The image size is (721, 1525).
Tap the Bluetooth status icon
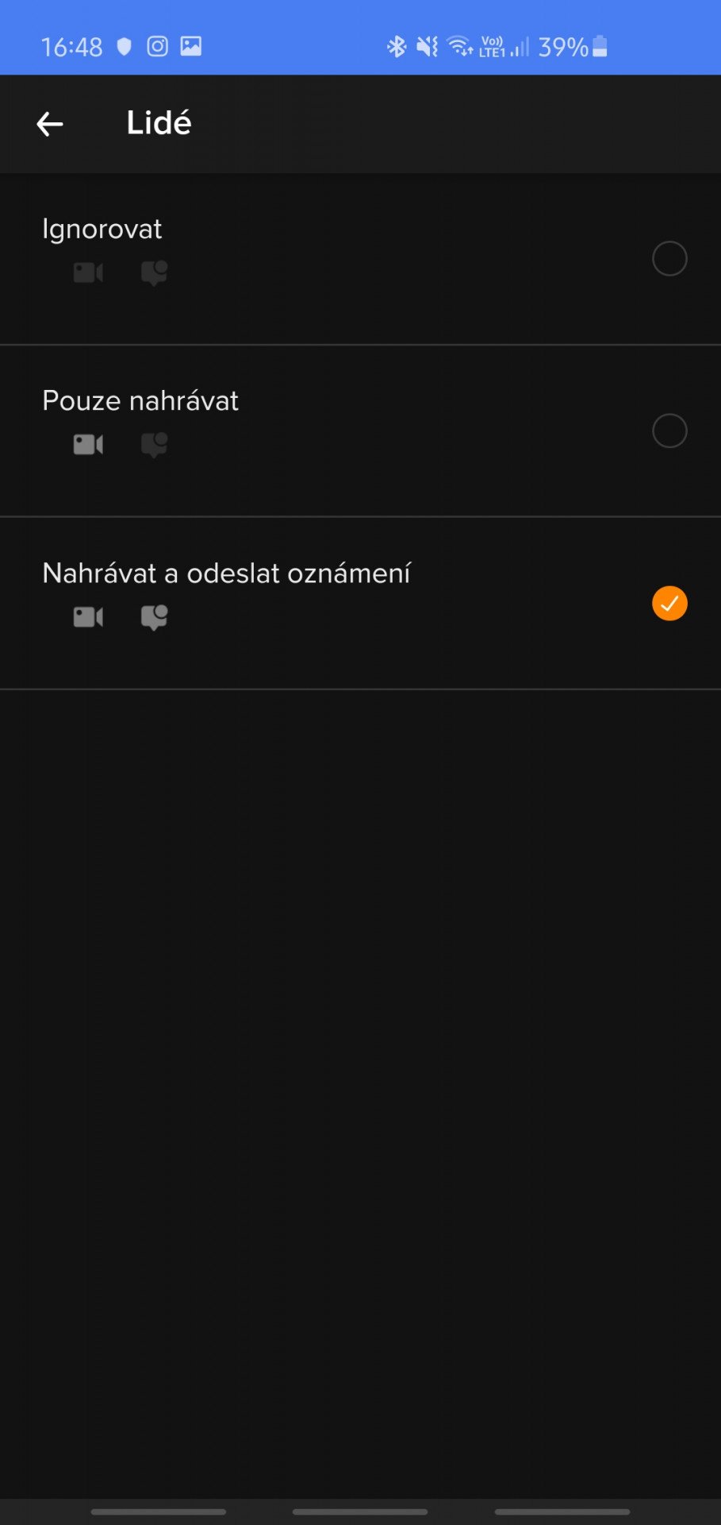(x=396, y=47)
